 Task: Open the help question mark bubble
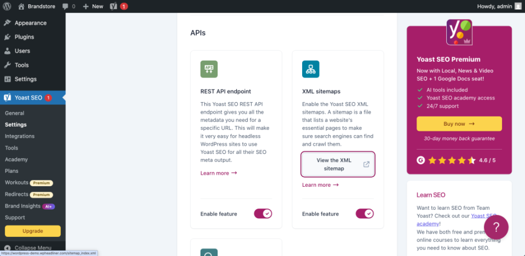coord(496,227)
